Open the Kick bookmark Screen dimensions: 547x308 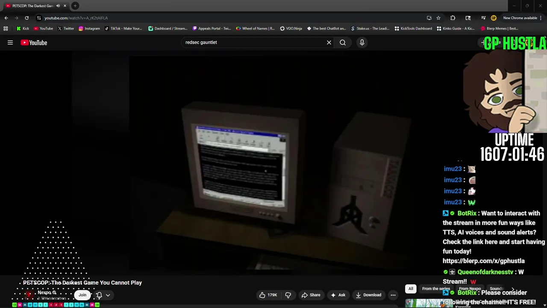(x=23, y=29)
